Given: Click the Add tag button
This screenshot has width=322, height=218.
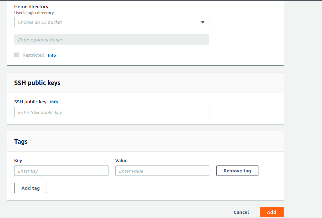Looking at the screenshot, I should [x=31, y=188].
